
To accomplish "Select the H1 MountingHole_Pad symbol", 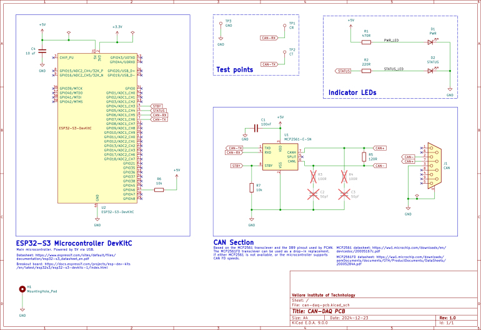I will pos(22,289).
